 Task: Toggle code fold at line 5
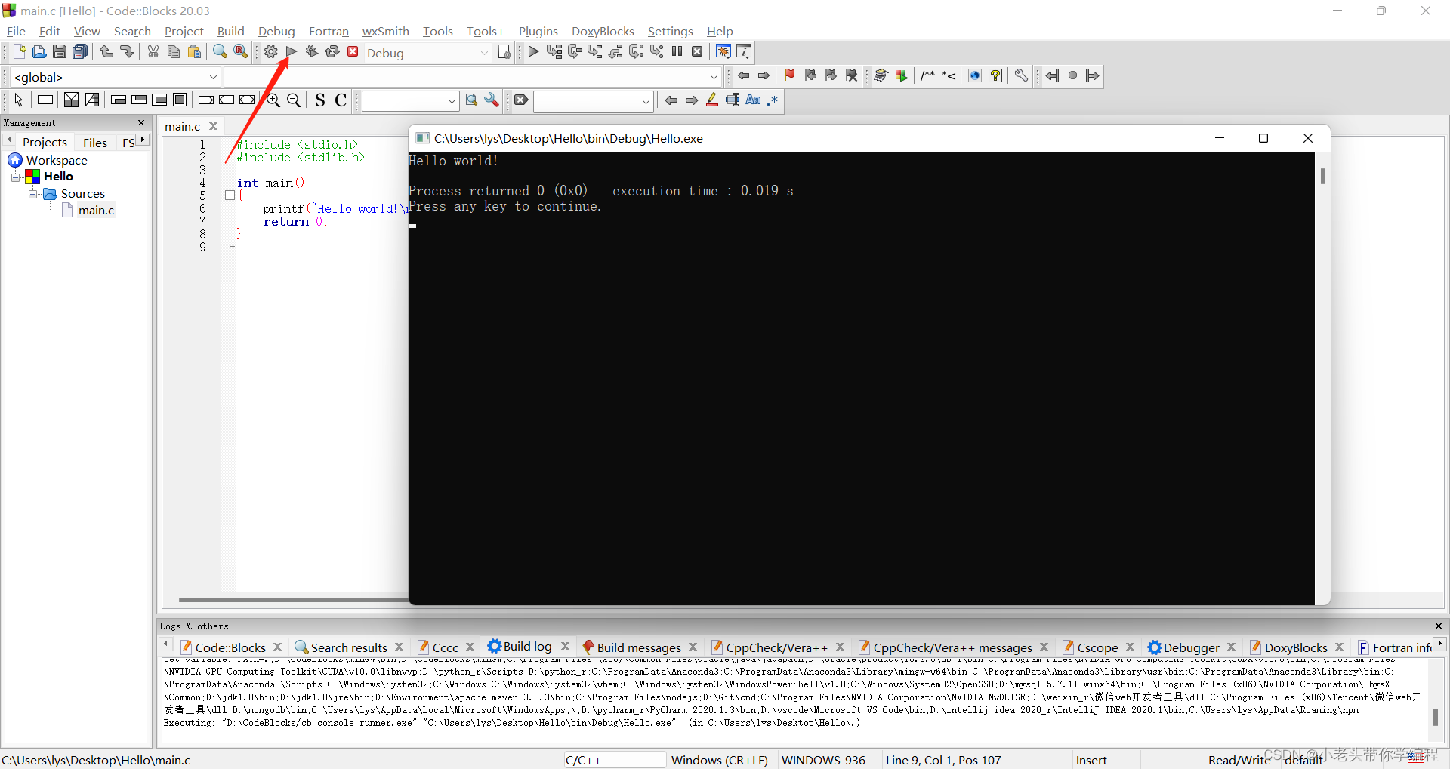pos(230,195)
